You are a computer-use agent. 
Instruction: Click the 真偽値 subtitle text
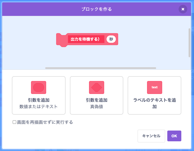click(x=97, y=106)
